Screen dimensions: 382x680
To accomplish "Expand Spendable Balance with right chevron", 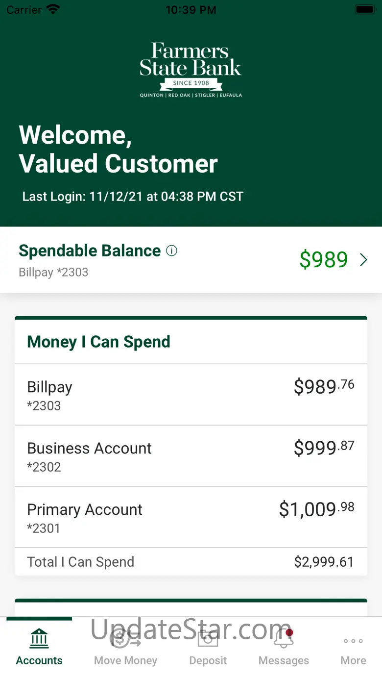I will pos(363,260).
